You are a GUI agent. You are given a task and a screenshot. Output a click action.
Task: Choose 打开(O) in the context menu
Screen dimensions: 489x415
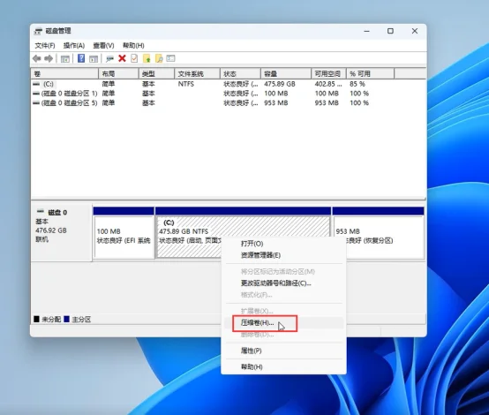(x=283, y=244)
